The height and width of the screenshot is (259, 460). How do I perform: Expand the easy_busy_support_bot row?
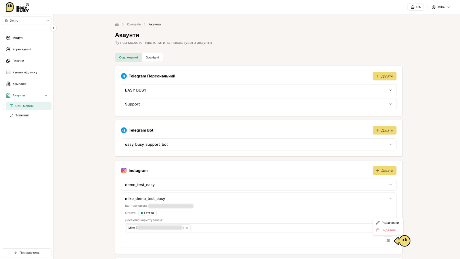tap(258, 144)
